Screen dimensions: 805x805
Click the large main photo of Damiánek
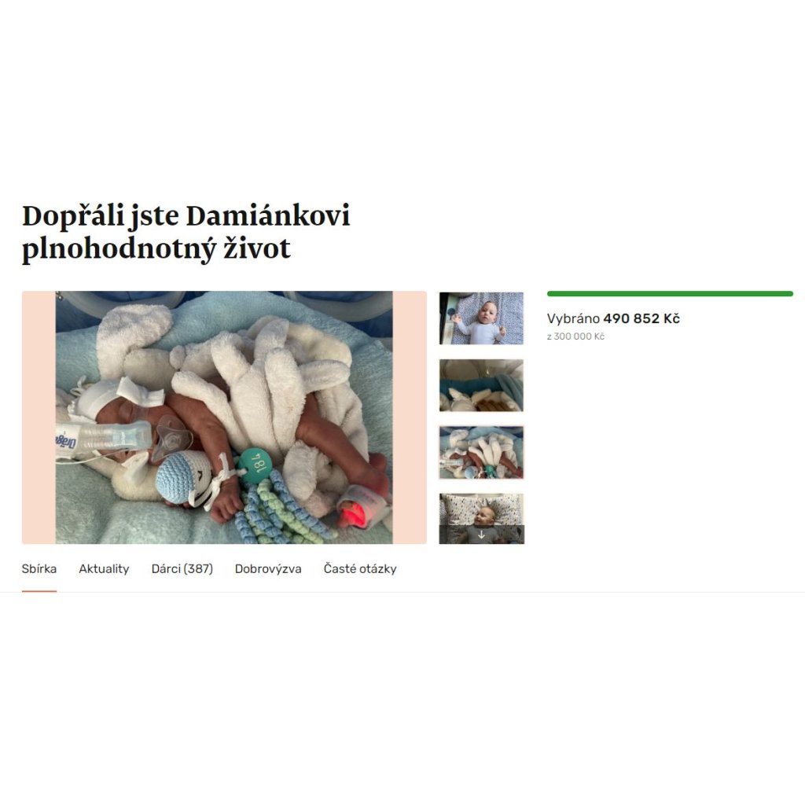coord(224,417)
